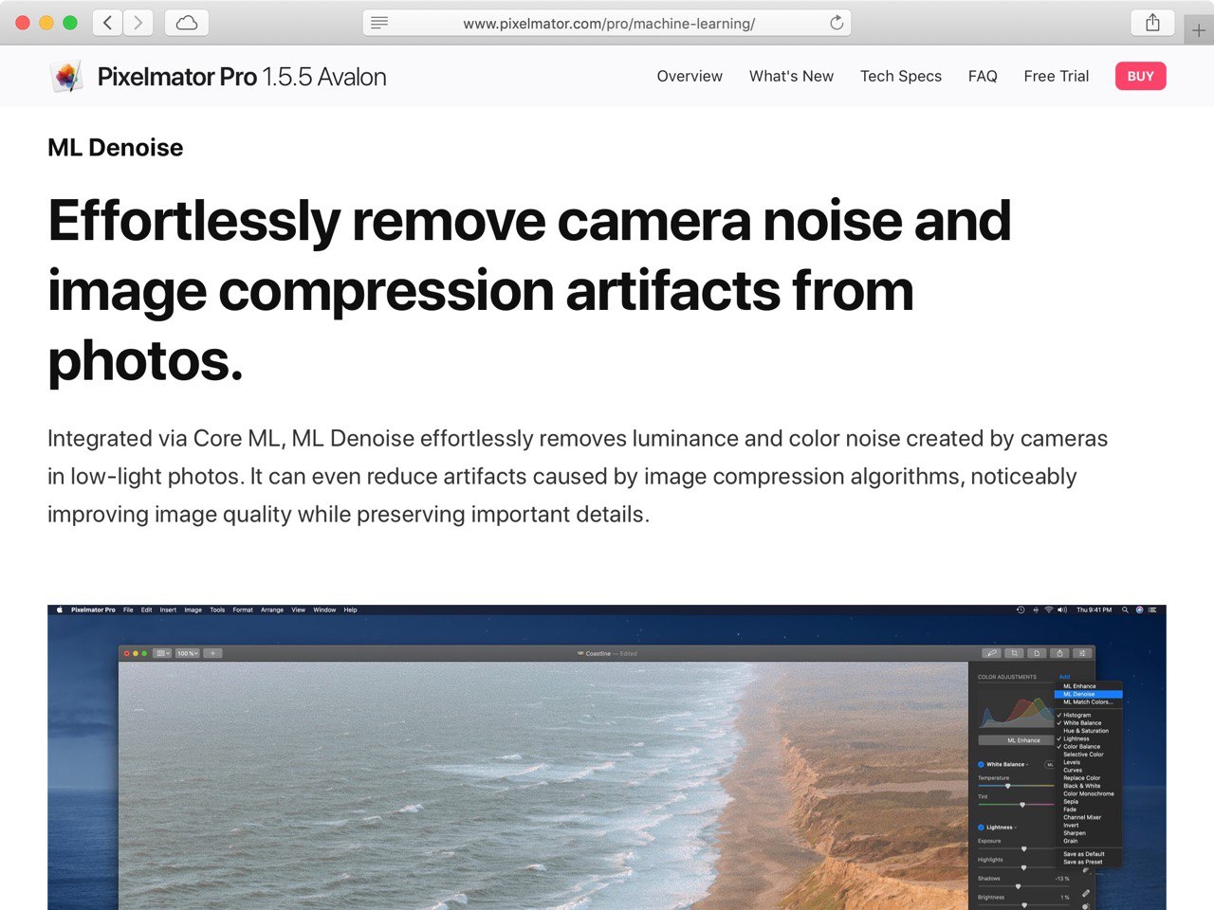Click the Shadows -13 % value

[1062, 879]
